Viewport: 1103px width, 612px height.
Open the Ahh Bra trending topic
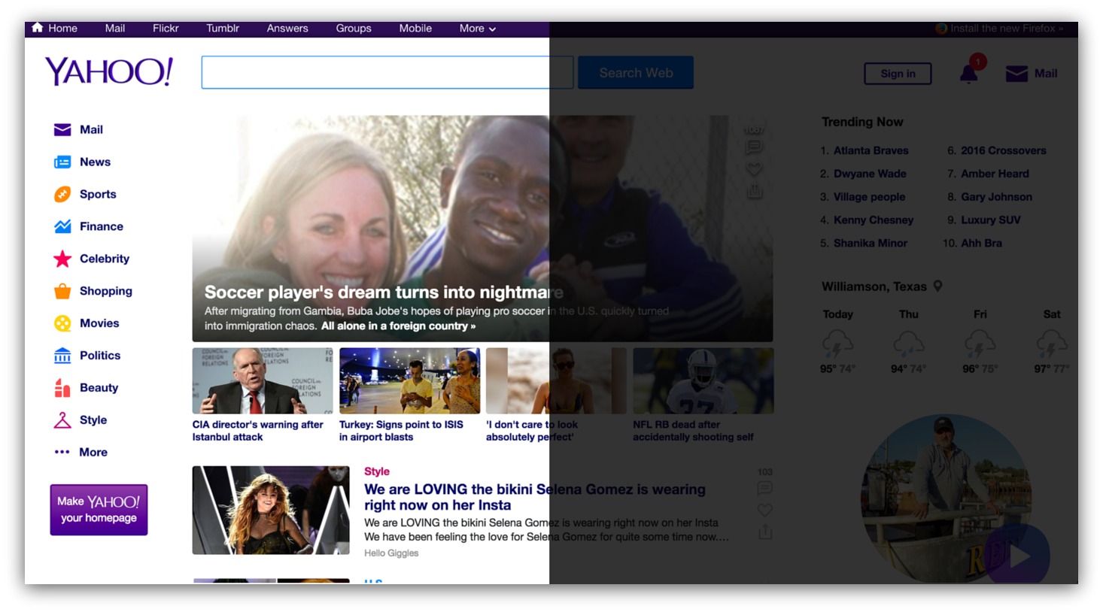pyautogui.click(x=981, y=244)
